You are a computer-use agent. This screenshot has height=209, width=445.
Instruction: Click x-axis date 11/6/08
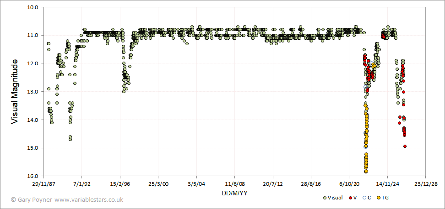(x=234, y=184)
